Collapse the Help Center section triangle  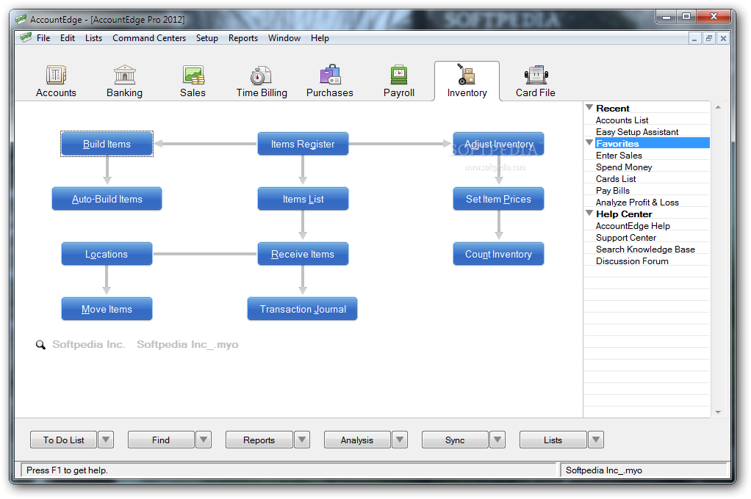pos(589,214)
